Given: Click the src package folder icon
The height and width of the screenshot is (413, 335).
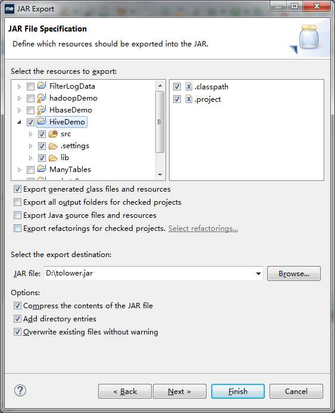Looking at the screenshot, I should 53,134.
